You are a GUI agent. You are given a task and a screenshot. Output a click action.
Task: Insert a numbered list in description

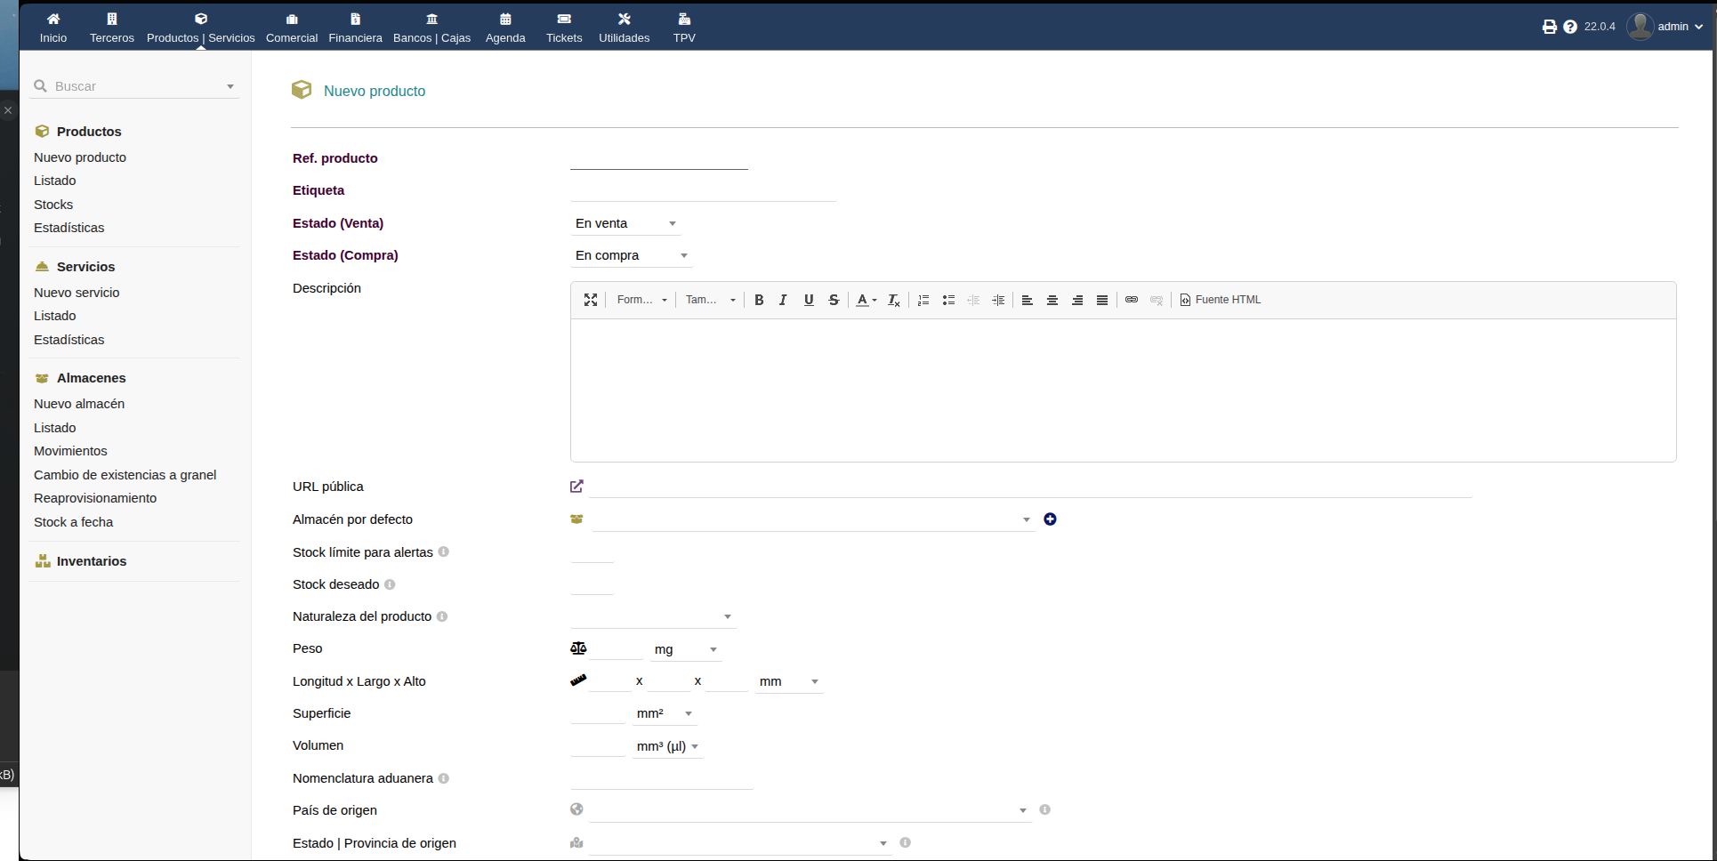coord(923,300)
